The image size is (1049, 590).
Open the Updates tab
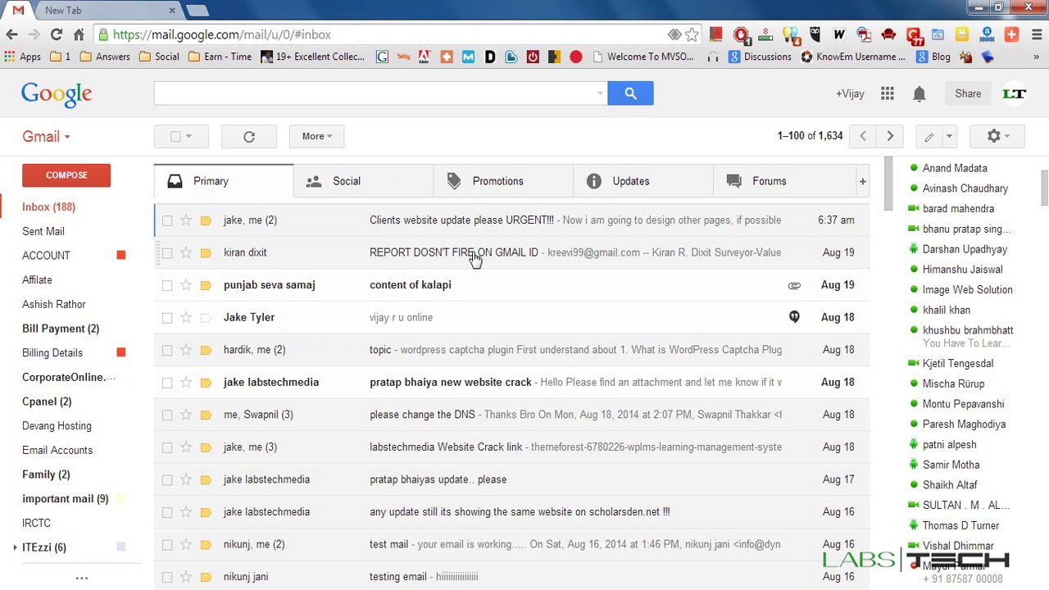point(643,181)
